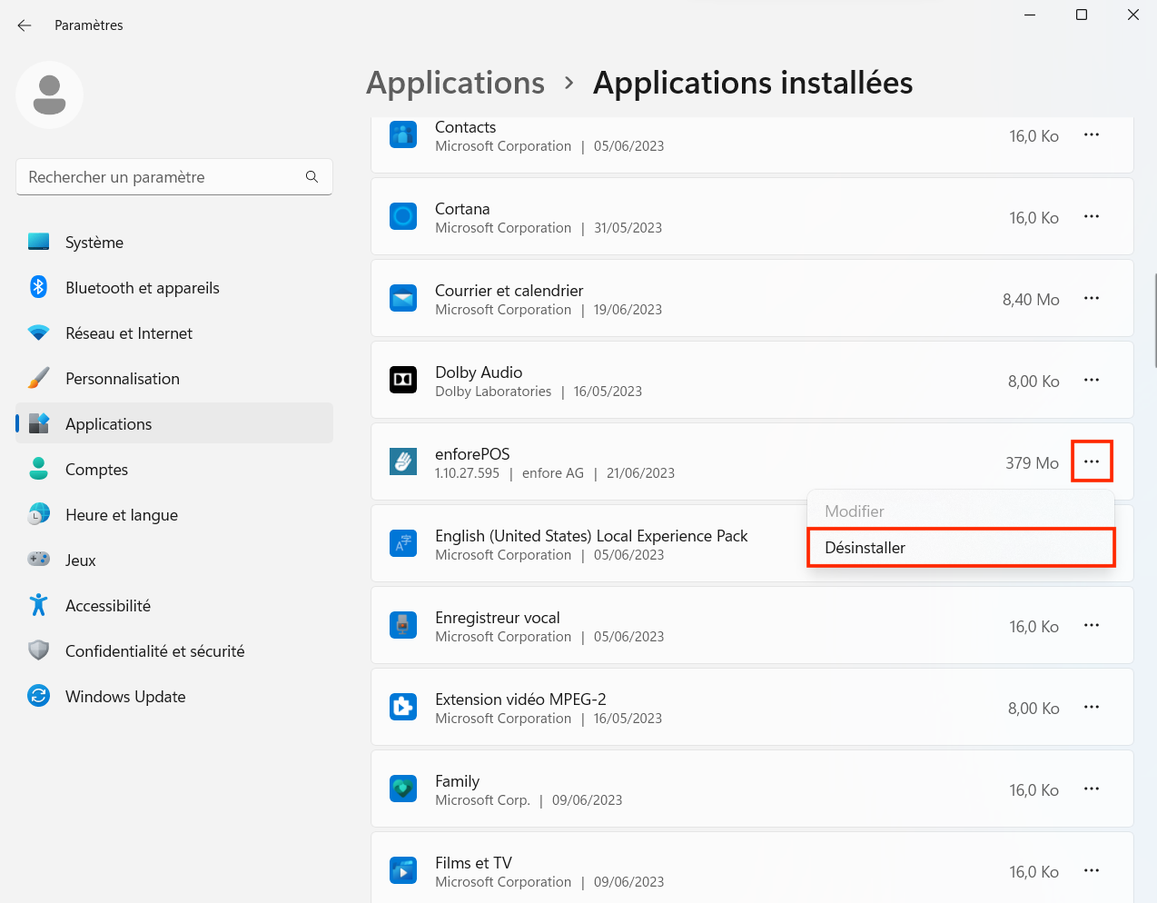Click the Dolby Audio app icon
This screenshot has width=1157, height=903.
(x=403, y=380)
